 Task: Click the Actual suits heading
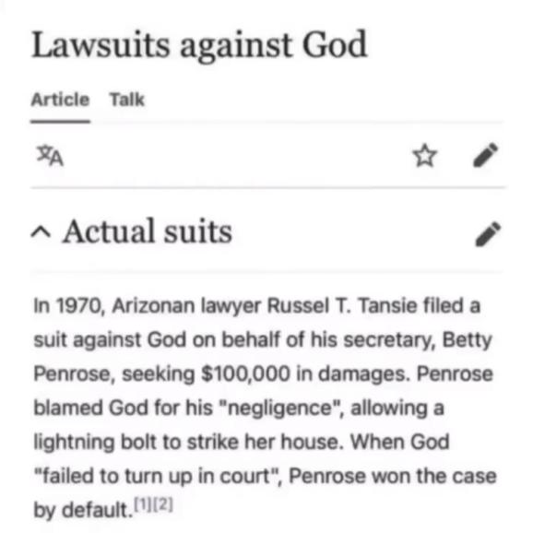[148, 231]
